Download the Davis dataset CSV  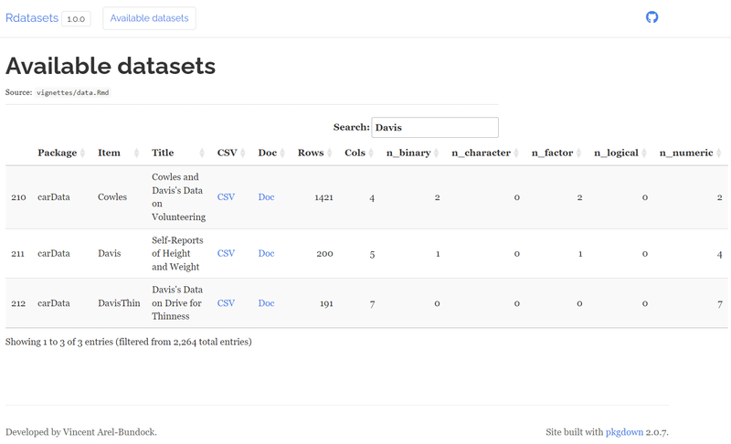pyautogui.click(x=226, y=253)
